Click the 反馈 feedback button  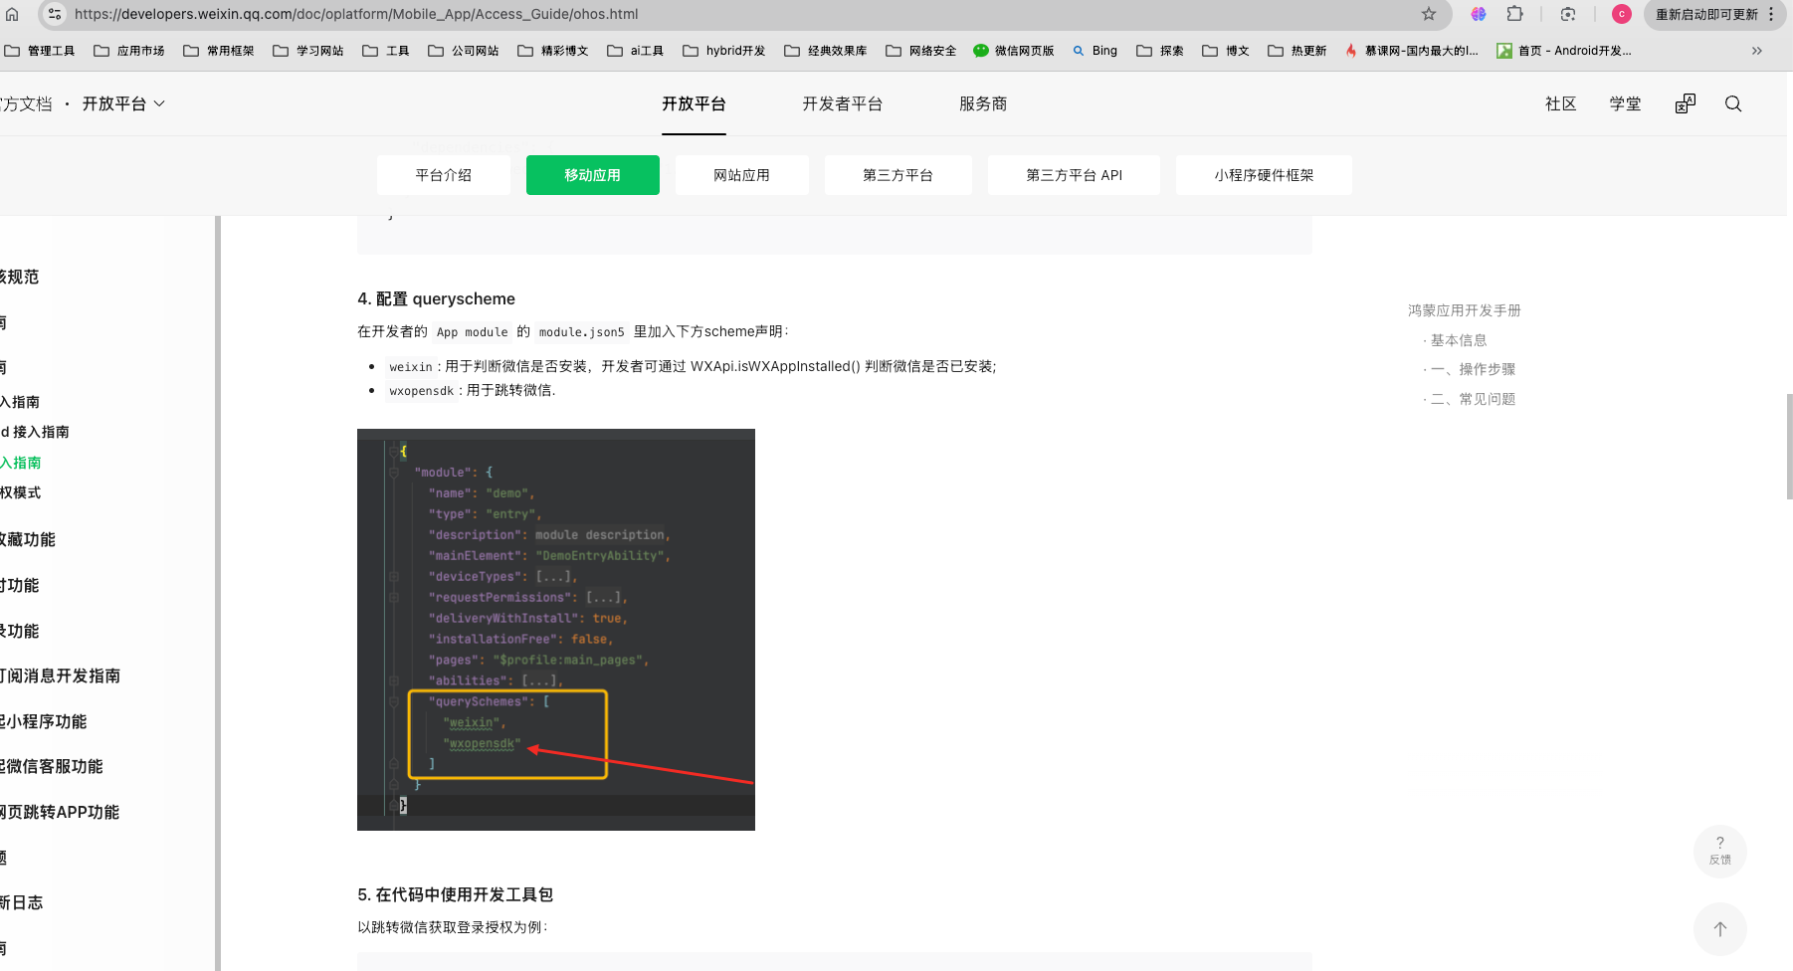(x=1720, y=852)
